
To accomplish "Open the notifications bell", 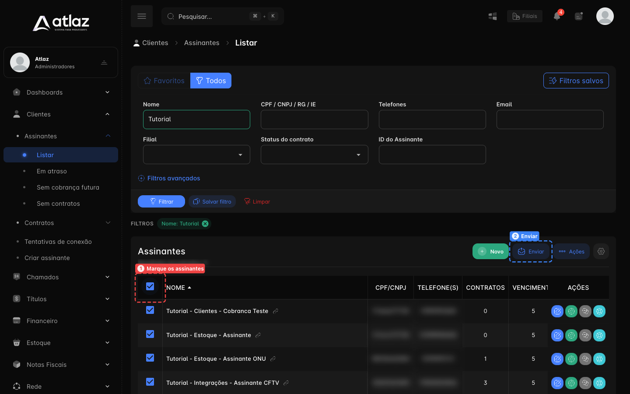I will (557, 16).
